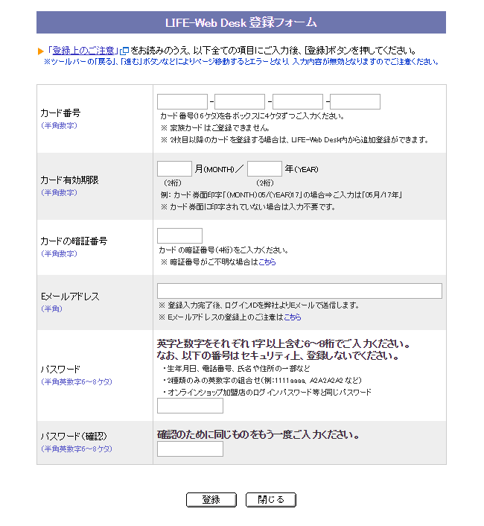Click the 登録 button
The height and width of the screenshot is (526, 484).
point(211,500)
